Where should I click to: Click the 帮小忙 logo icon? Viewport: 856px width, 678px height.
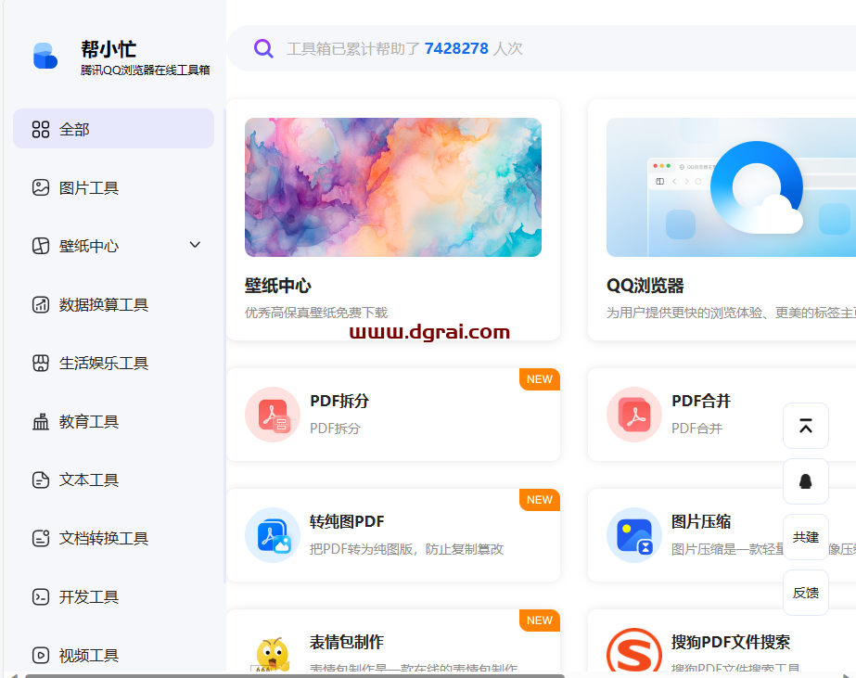pos(45,56)
